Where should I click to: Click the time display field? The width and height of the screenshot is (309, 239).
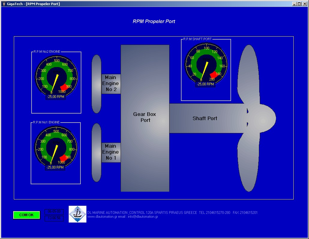pos(54,218)
